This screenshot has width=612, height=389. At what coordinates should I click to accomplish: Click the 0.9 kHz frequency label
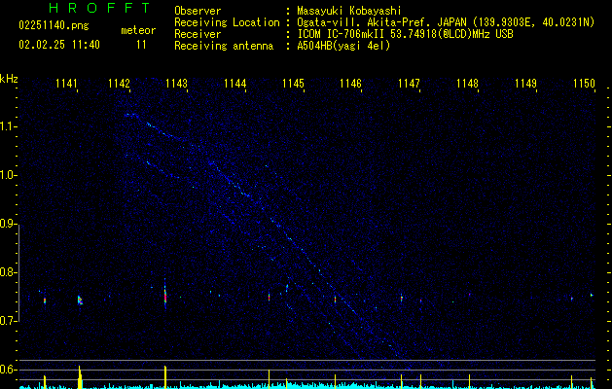coord(8,224)
